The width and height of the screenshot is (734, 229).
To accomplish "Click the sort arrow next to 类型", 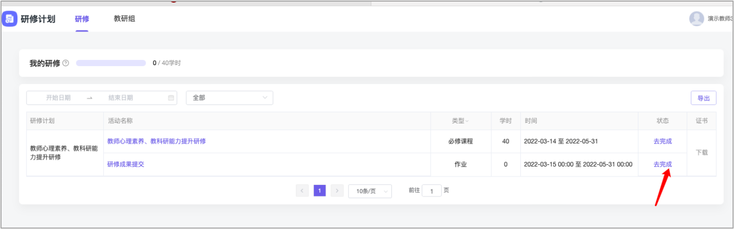I will click(x=467, y=121).
